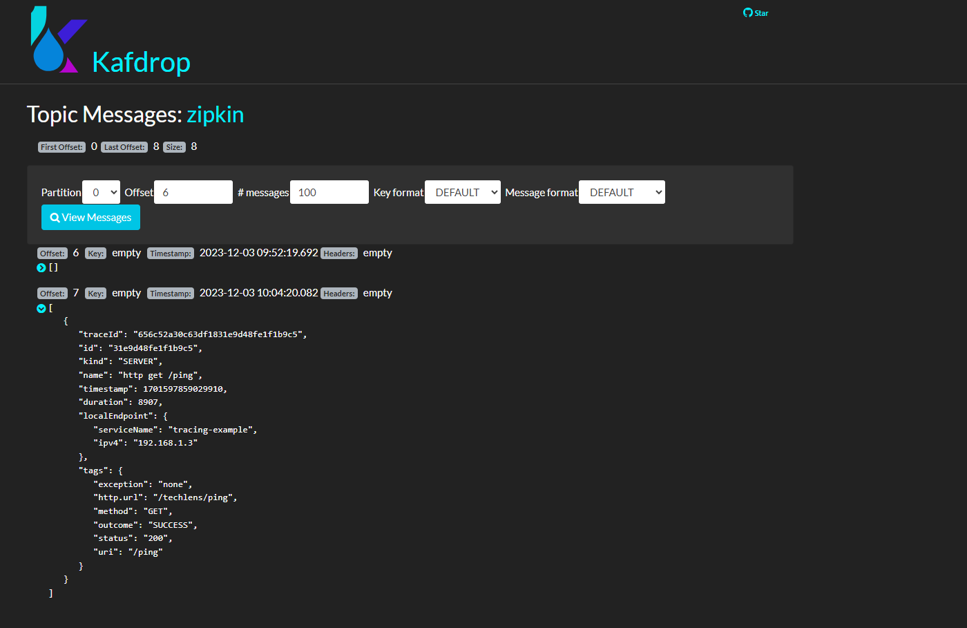Screen dimensions: 967x628
Task: Click the timestamp value 1701597859029910
Action: [x=183, y=389]
